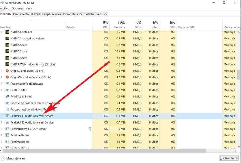241x163 pixels.
Task: Click the Task Manager icon in the title bar
Action: [x=3, y=2]
